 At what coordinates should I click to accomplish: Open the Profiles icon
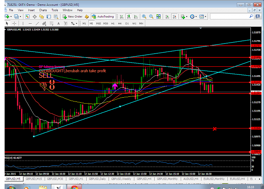[16, 16]
